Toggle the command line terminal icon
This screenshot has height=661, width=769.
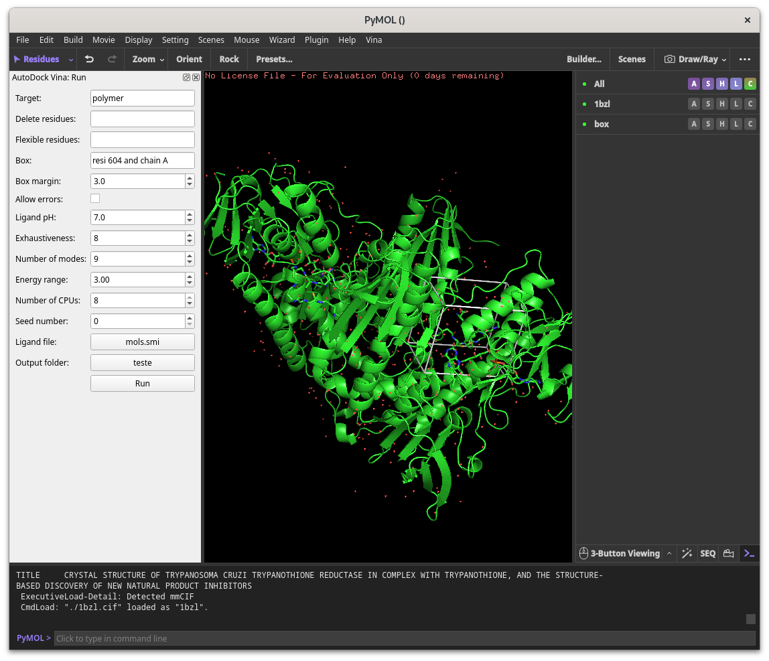click(750, 553)
